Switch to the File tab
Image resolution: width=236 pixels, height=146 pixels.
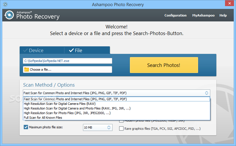tap(87, 50)
